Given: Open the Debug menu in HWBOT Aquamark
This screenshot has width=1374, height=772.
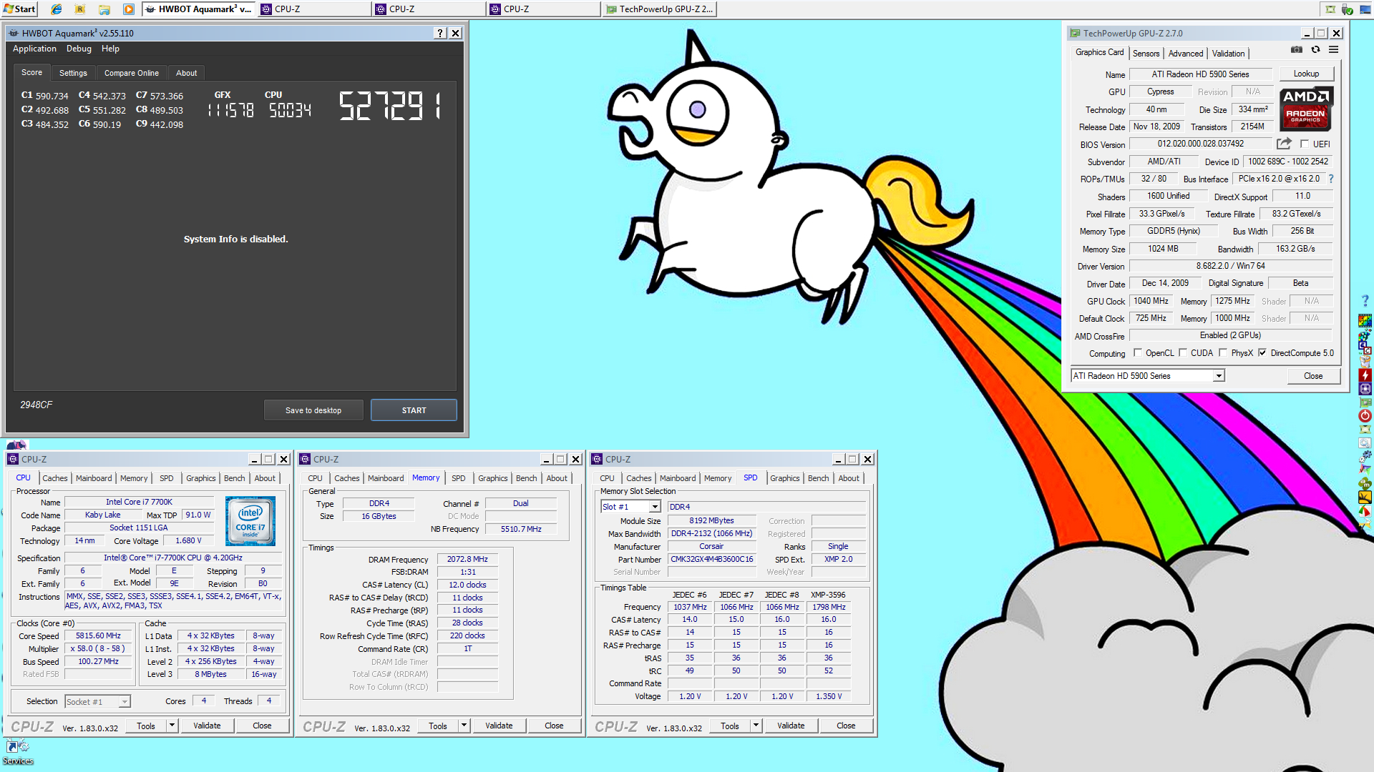Looking at the screenshot, I should 79,49.
